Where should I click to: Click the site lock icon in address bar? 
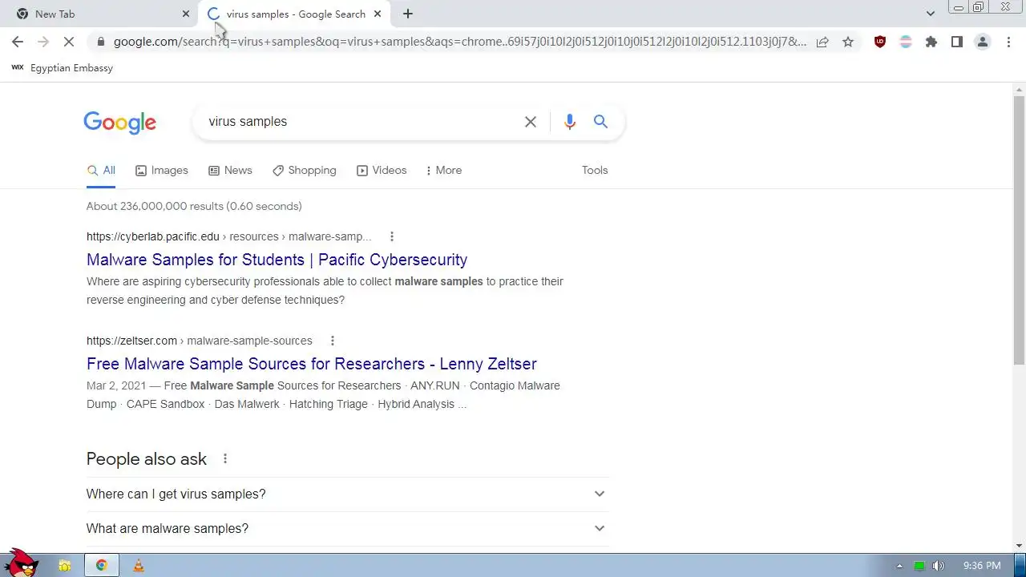[100, 42]
